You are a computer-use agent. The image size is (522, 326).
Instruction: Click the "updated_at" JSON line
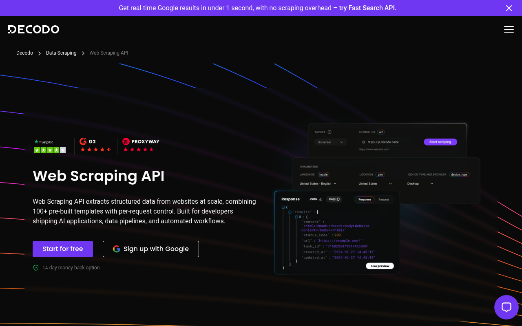338,258
